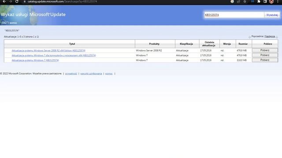The image size is (282, 158).
Task: Open Windows Server 2008 R2 x64 update link
Action: (x=48, y=50)
